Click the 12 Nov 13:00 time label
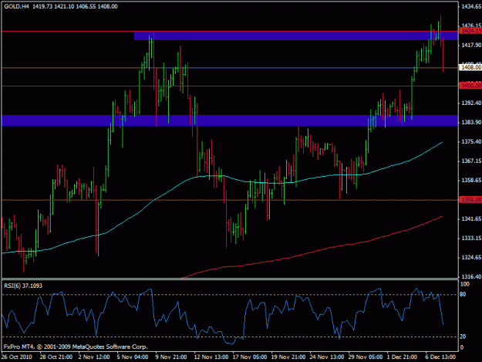Viewport: 482px width, 362px height. point(211,357)
